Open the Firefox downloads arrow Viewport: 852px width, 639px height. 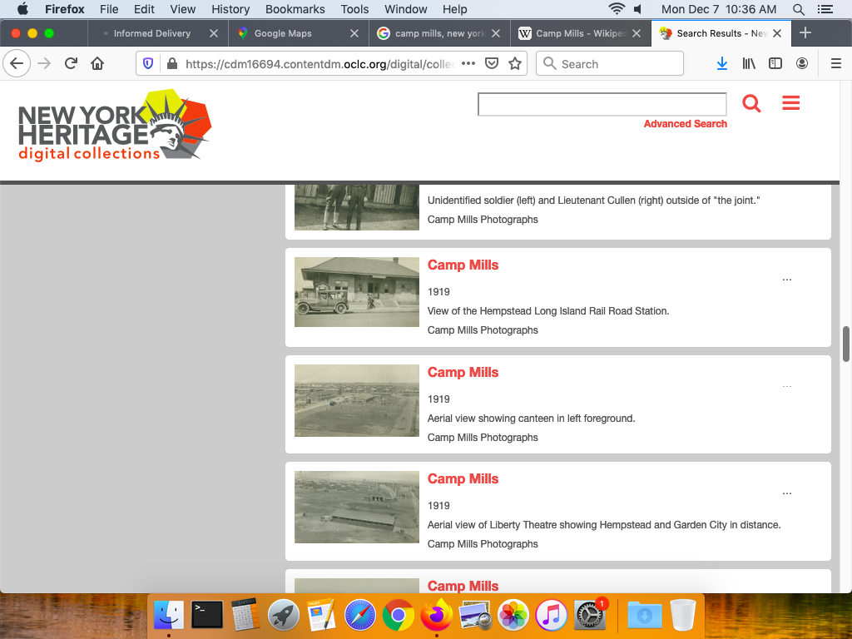[x=722, y=64]
